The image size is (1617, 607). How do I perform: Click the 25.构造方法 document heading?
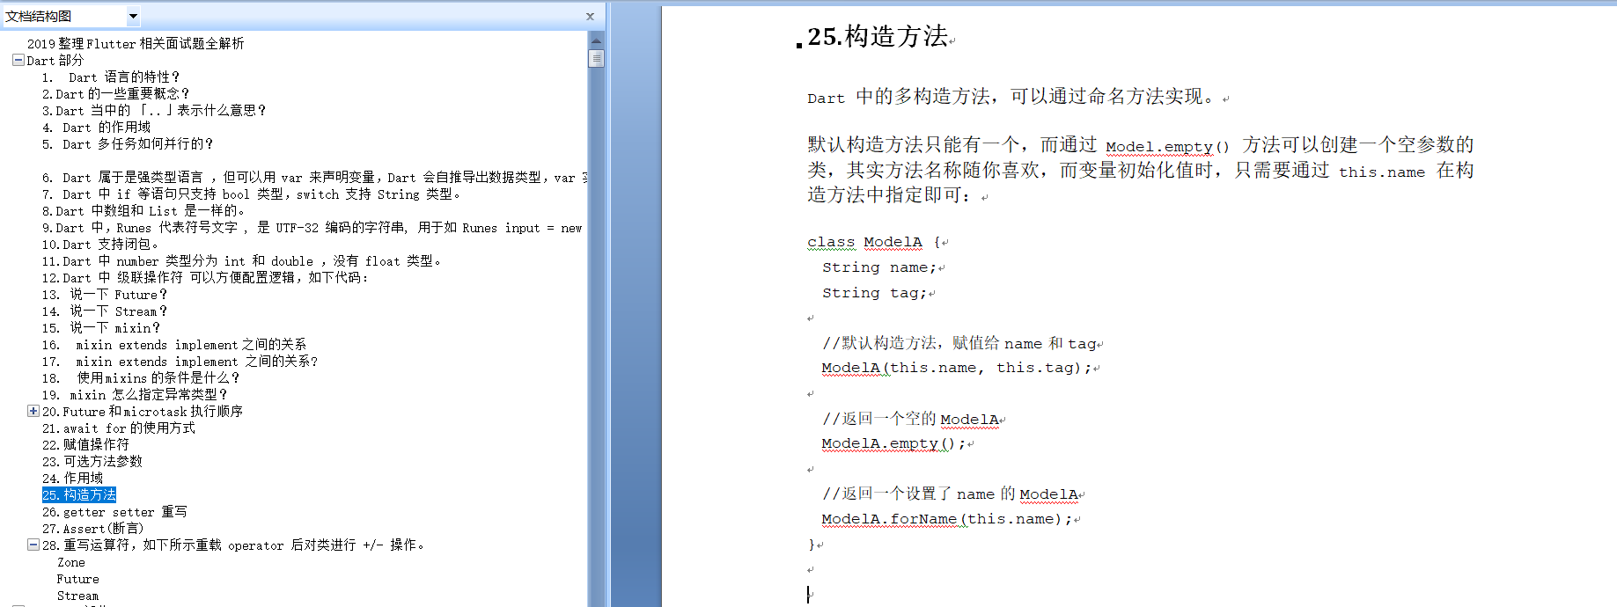[878, 36]
